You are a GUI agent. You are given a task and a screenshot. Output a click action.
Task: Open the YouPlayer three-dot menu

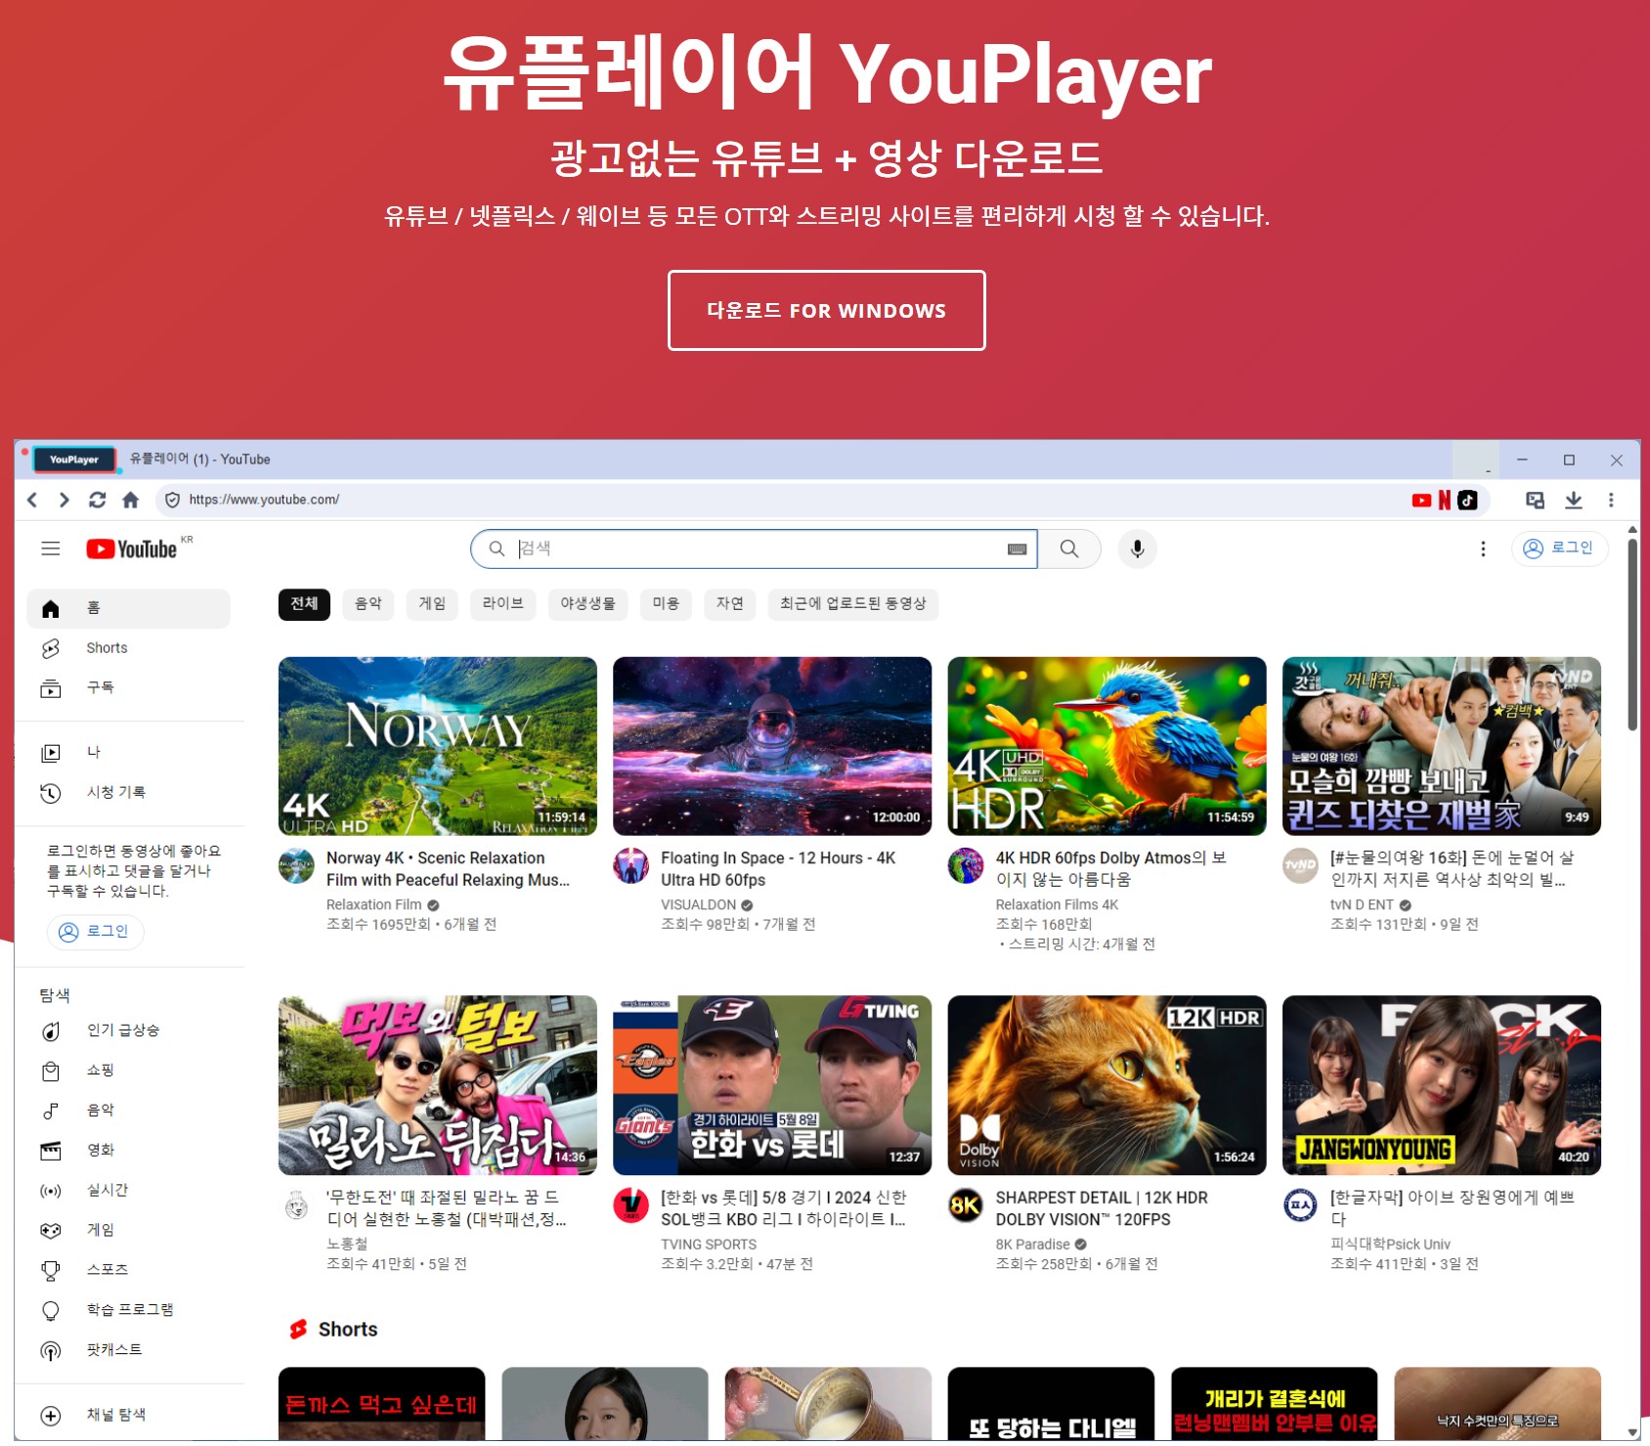click(x=1611, y=500)
